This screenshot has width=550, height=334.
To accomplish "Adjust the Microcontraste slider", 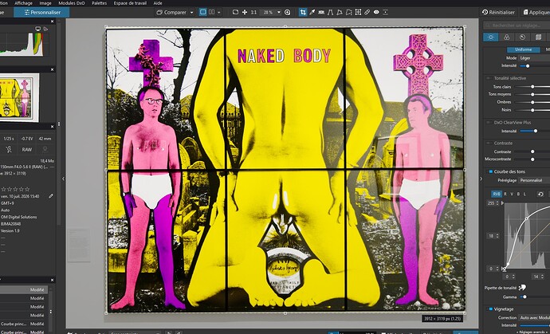I will pos(532,159).
